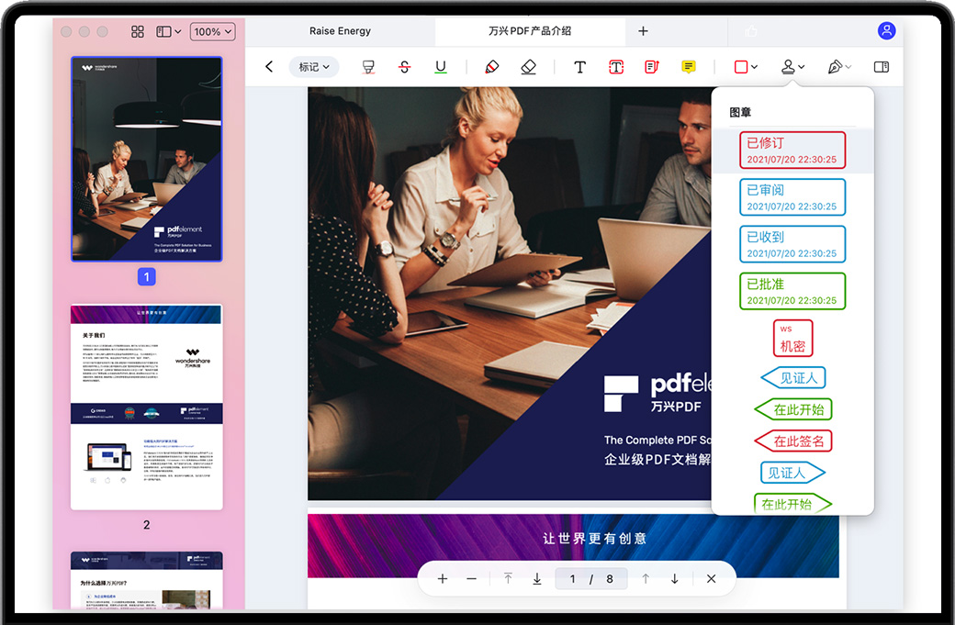Go back with the left chevron
This screenshot has width=955, height=625.
coord(269,66)
